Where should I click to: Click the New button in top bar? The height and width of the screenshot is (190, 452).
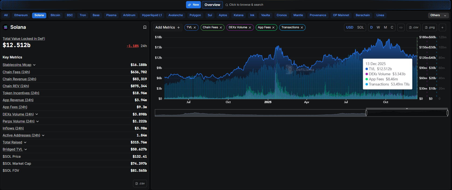193,5
